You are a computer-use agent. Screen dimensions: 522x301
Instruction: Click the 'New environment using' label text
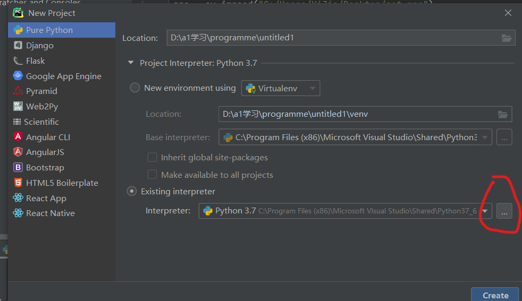[190, 88]
